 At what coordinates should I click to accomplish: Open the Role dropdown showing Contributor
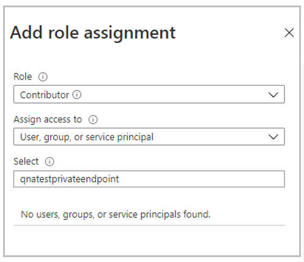[149, 94]
